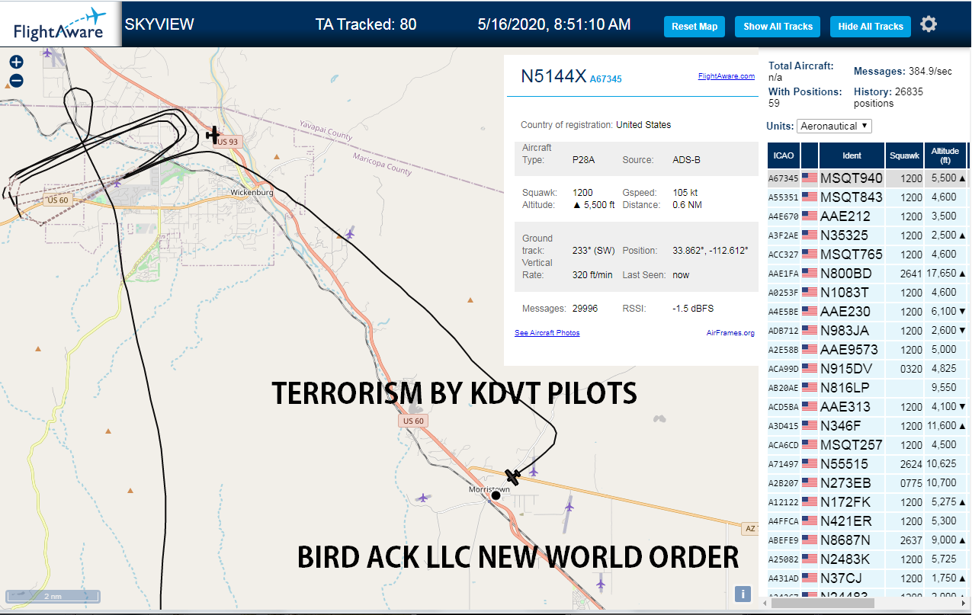Select aircraft icon near US 93 marker
The height and width of the screenshot is (615, 972).
point(213,135)
